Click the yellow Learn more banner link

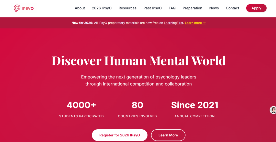pos(195,23)
